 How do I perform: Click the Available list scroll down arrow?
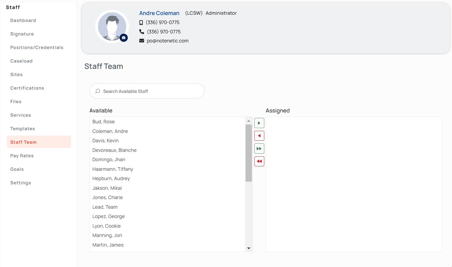(x=249, y=248)
